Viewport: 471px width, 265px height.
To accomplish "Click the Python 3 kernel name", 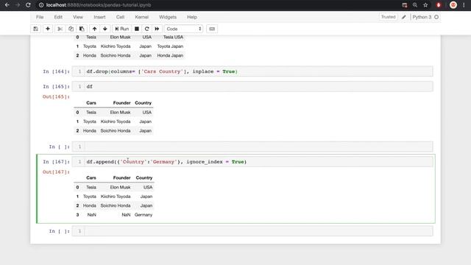I will coord(422,17).
